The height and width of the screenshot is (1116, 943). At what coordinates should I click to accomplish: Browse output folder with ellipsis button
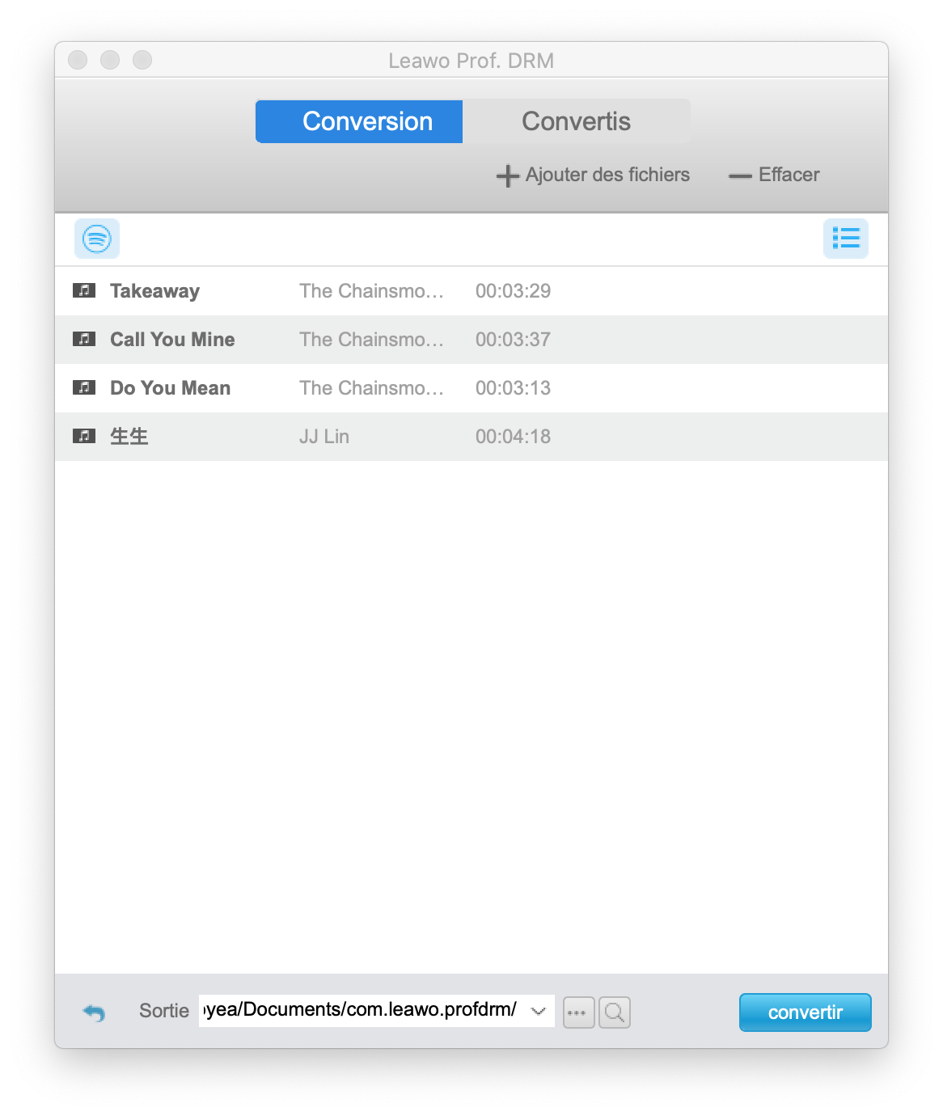[578, 1012]
